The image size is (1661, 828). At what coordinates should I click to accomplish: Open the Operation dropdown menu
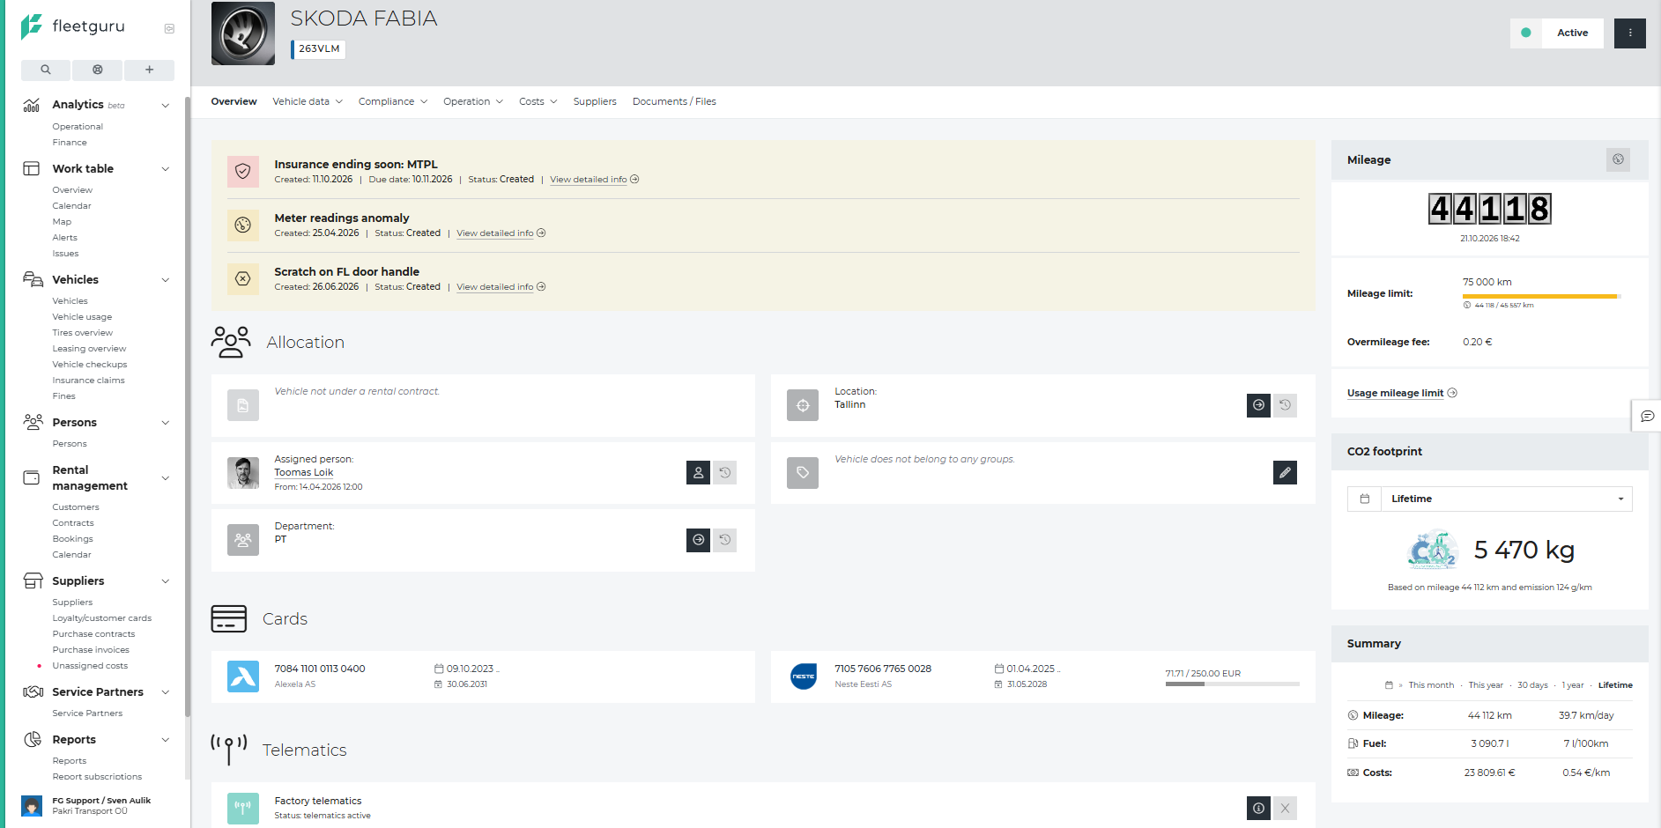(x=473, y=101)
